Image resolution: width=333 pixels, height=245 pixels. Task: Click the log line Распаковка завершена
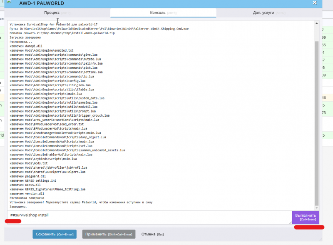26,197
